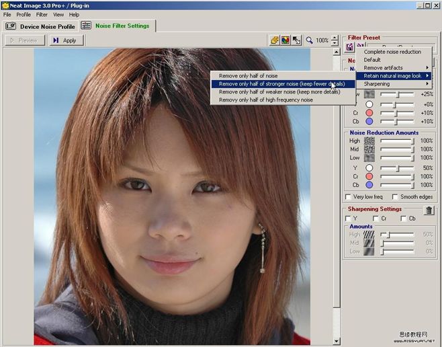This screenshot has width=442, height=347.
Task: Click the multicolor channels toolbar icon
Action: click(x=285, y=40)
